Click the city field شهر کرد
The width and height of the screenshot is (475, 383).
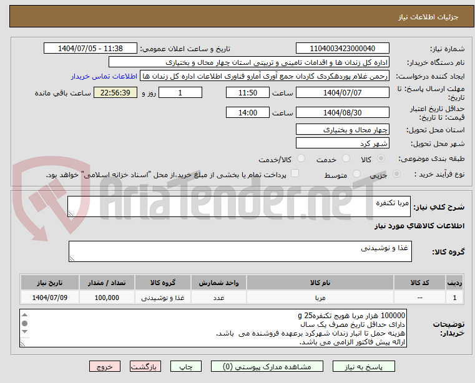tap(342, 143)
